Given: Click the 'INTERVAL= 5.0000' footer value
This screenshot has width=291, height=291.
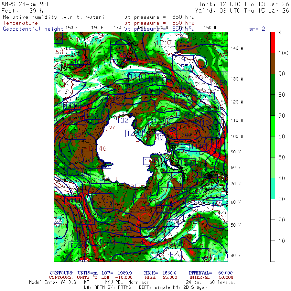Looking at the screenshot, I should 211,277.
